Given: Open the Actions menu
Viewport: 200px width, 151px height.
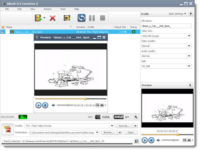Looking at the screenshot, I should click(x=47, y=9).
